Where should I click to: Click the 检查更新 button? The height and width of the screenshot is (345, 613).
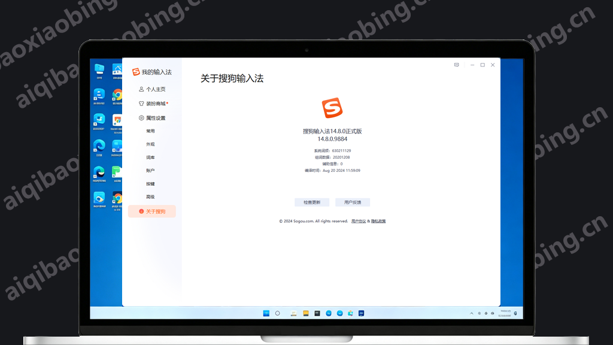(x=312, y=202)
